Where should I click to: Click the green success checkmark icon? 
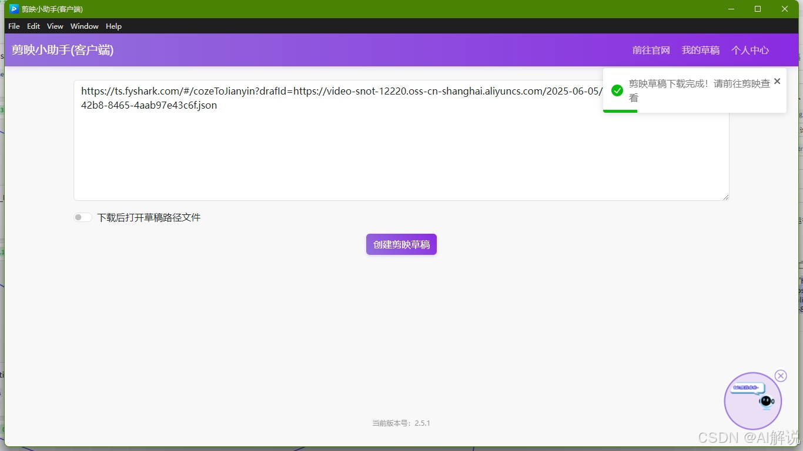[x=617, y=90]
